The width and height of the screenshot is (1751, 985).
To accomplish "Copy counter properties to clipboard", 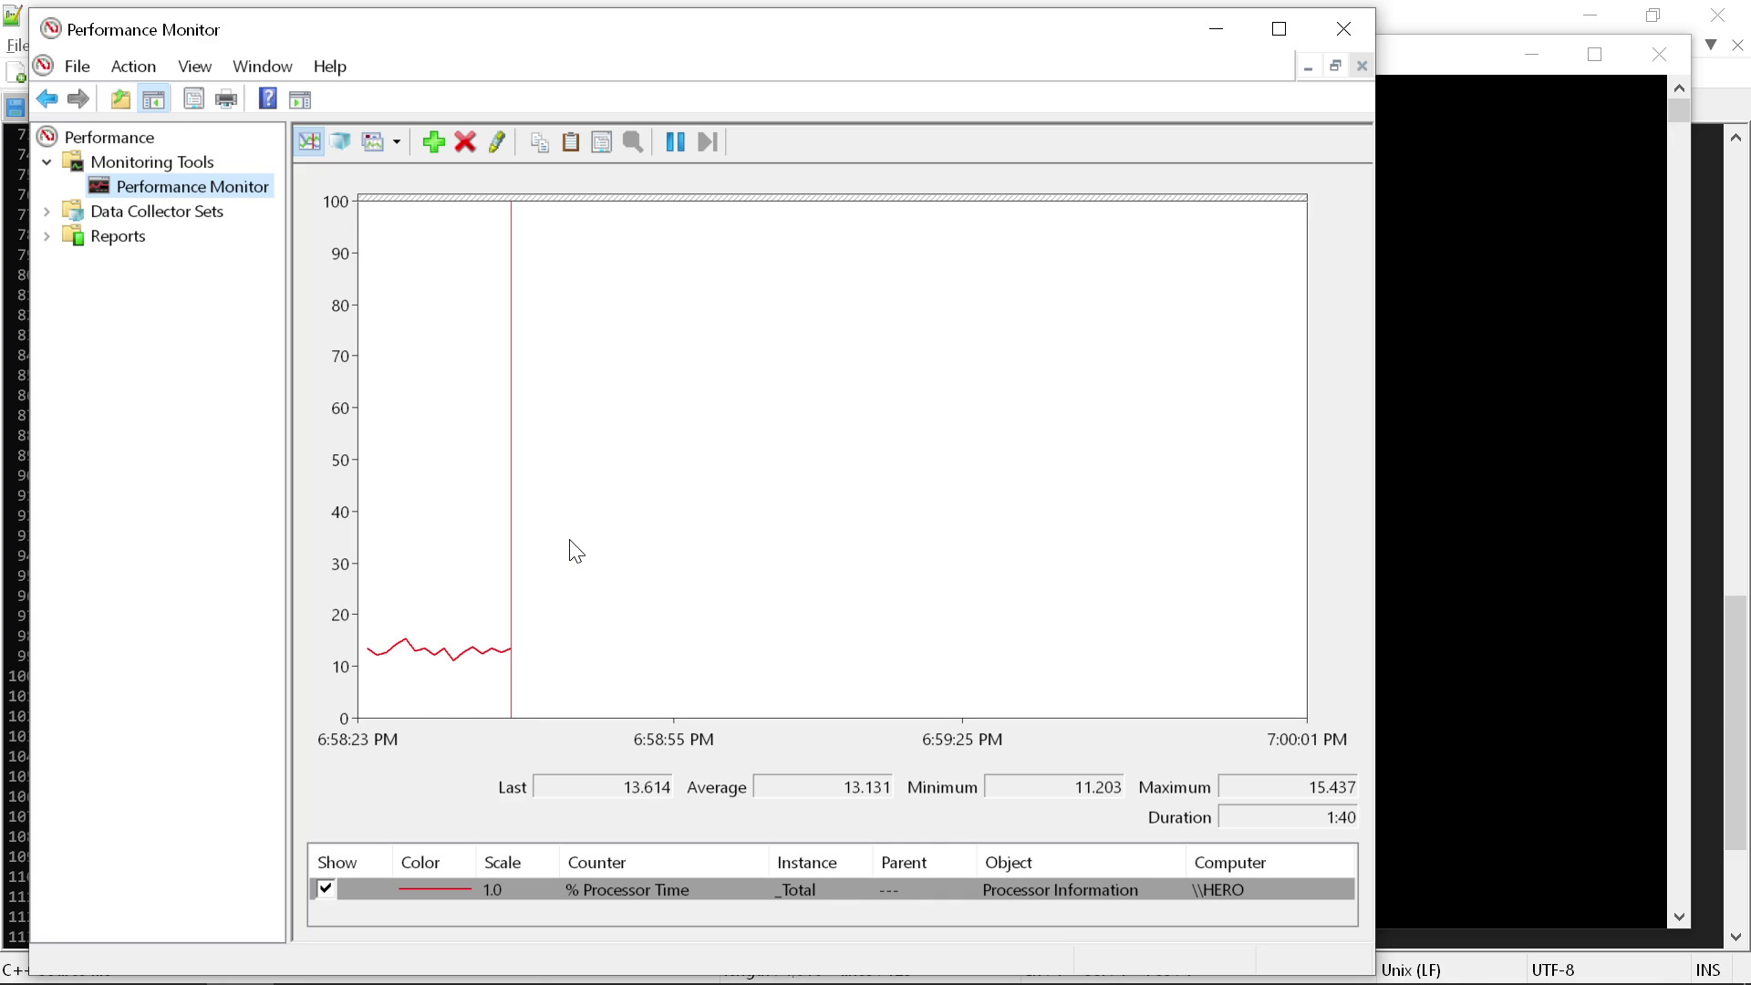I will [538, 142].
